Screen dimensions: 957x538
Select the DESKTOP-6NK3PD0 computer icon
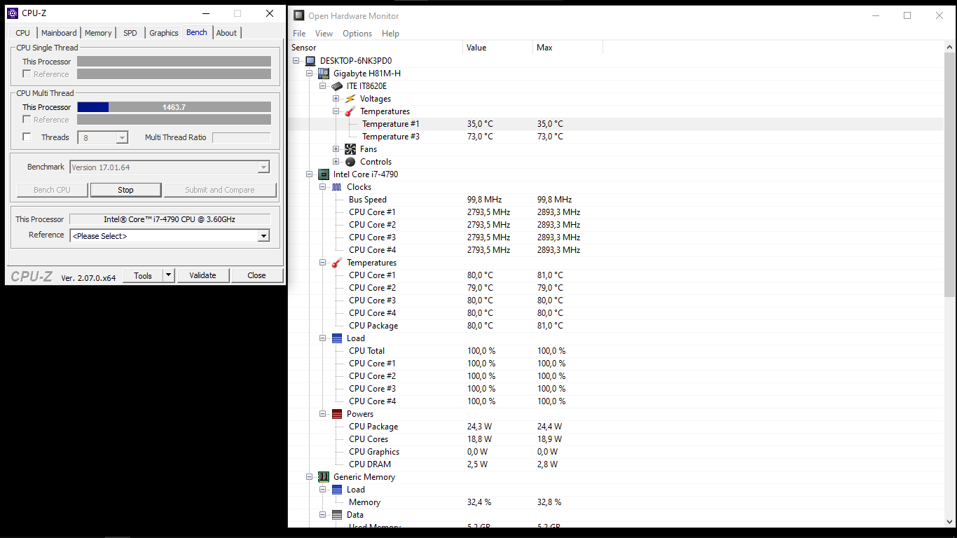point(310,61)
